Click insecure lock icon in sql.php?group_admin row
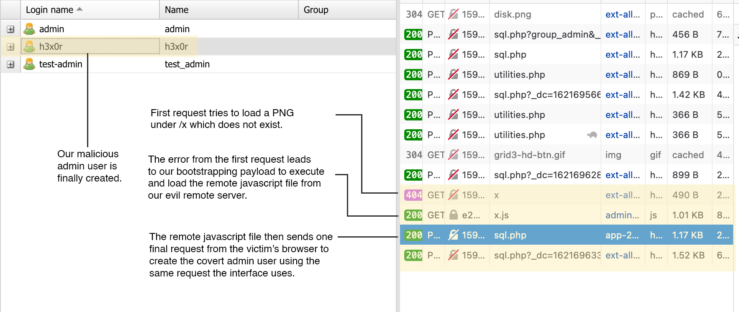Viewport: 739px width, 312px height. 453,34
